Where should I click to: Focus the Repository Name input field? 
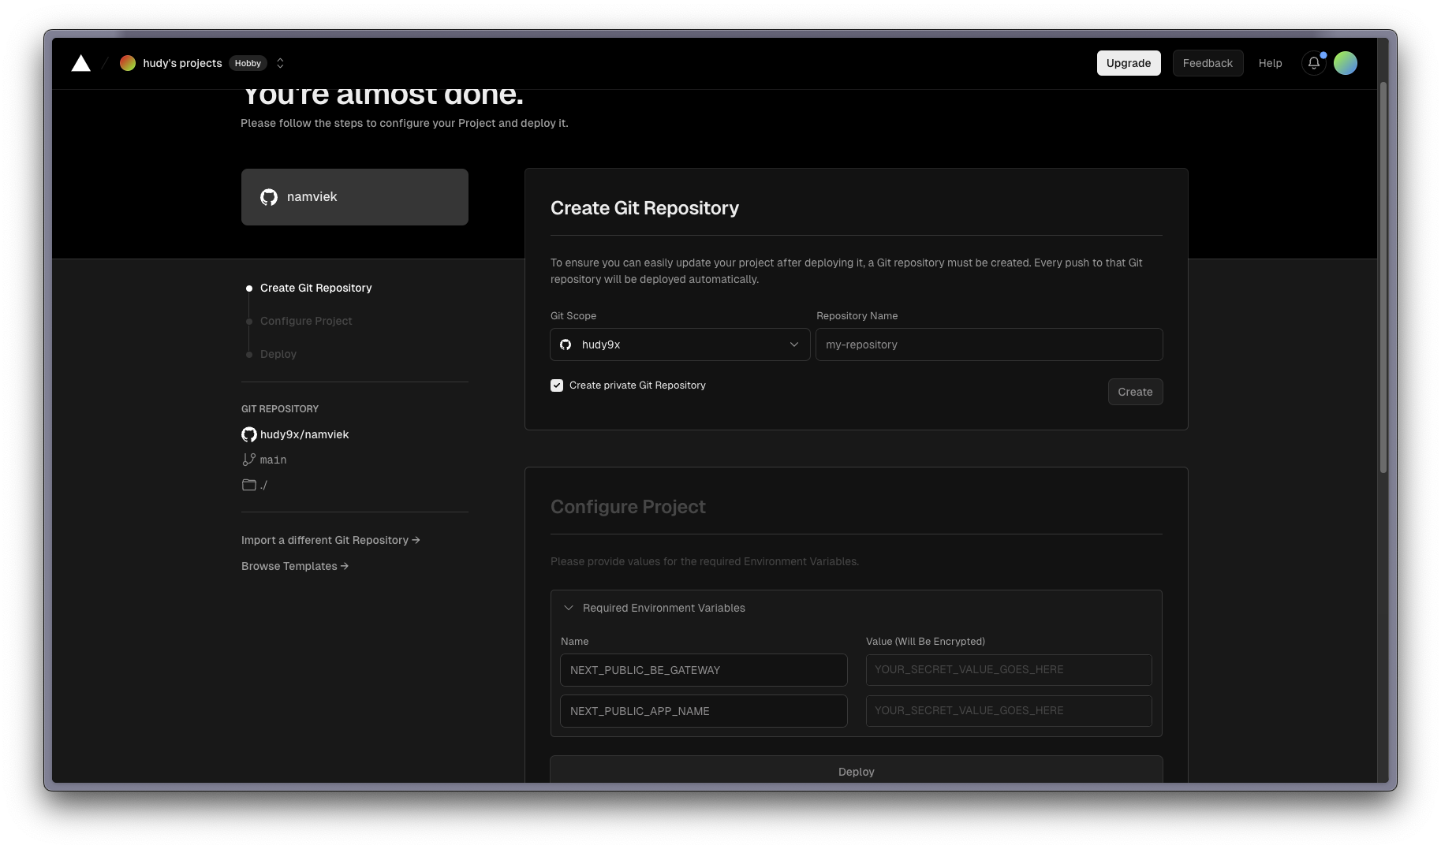click(x=989, y=344)
